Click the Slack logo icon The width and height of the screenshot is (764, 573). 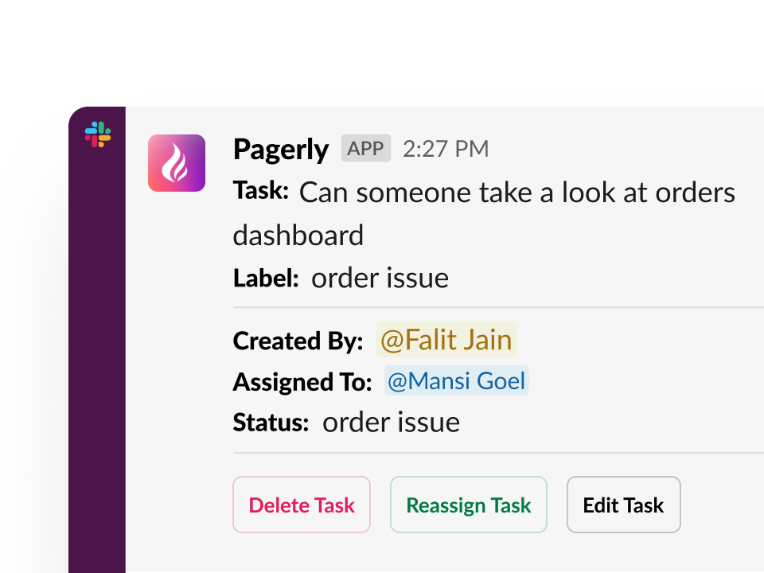click(x=98, y=134)
